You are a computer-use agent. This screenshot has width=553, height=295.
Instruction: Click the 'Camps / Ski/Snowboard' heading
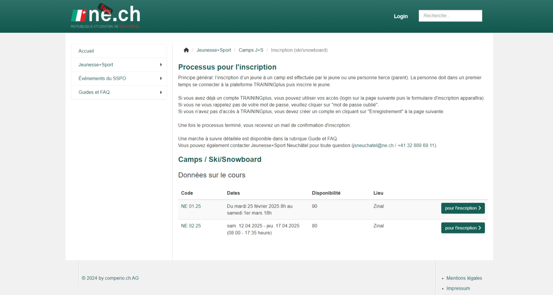pyautogui.click(x=220, y=159)
